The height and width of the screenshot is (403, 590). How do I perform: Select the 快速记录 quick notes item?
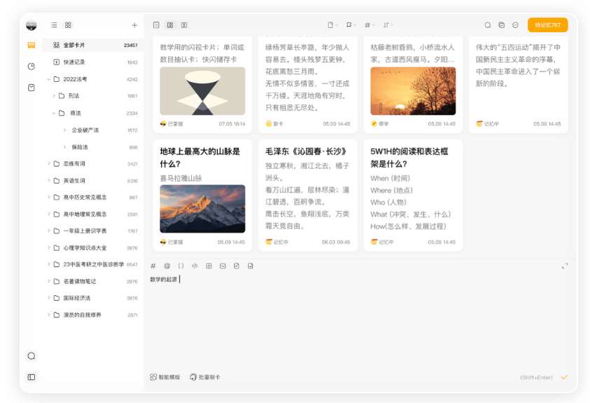point(93,62)
